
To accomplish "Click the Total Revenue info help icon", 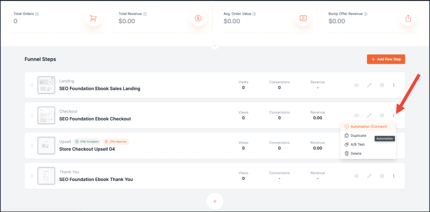I will coord(145,14).
